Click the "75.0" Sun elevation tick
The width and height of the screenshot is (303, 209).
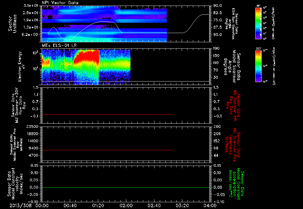[x=217, y=20]
